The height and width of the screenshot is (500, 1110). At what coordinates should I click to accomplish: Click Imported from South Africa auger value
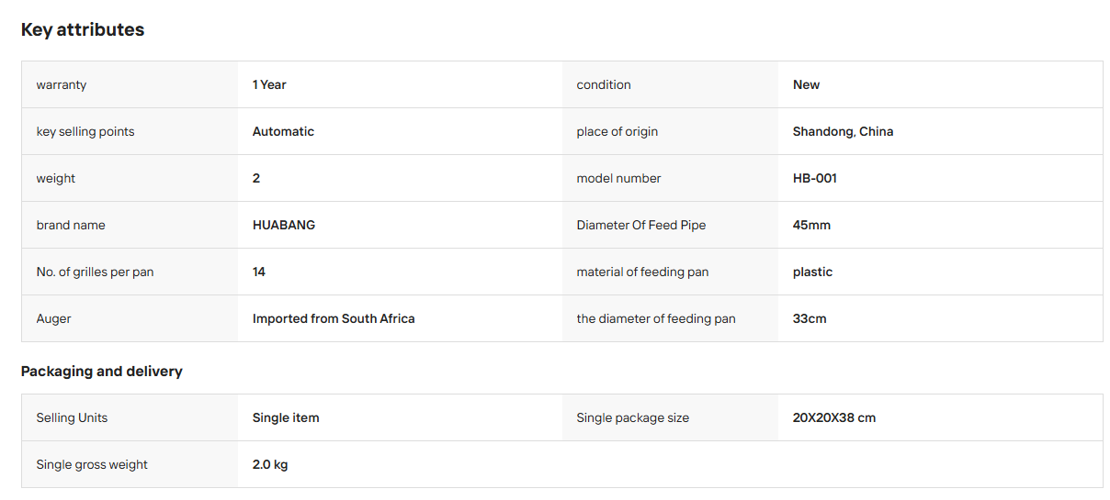[x=334, y=318]
